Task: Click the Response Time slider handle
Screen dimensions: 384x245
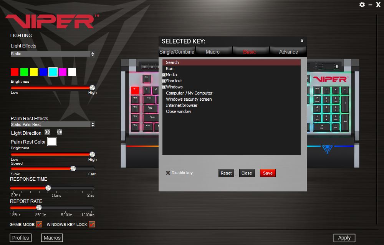Action: click(x=48, y=188)
